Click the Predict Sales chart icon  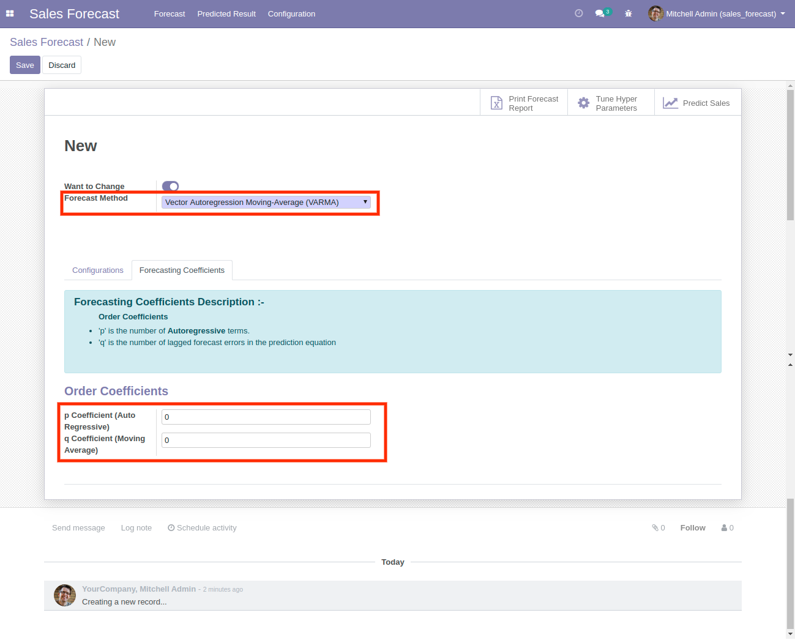coord(670,103)
